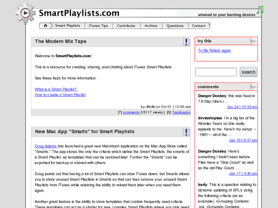The image size is (278, 208).
Task: Click "attuned to your burning desires" tagline
Action: coord(227,15)
